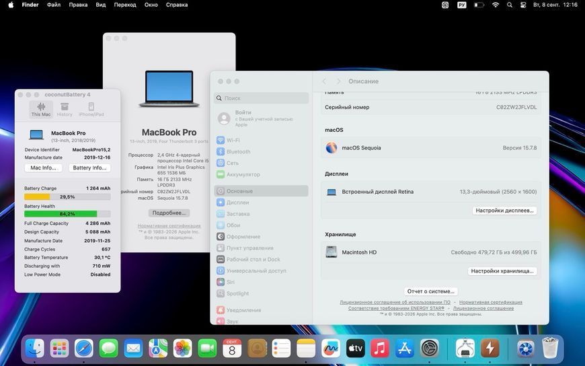Viewport: 585px width, 366px height.
Task: Open Messages app in the dock
Action: click(x=108, y=349)
